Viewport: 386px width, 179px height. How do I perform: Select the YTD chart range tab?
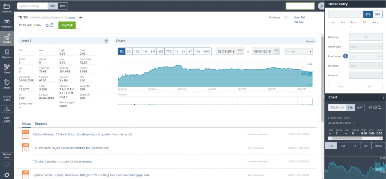pyautogui.click(x=169, y=51)
